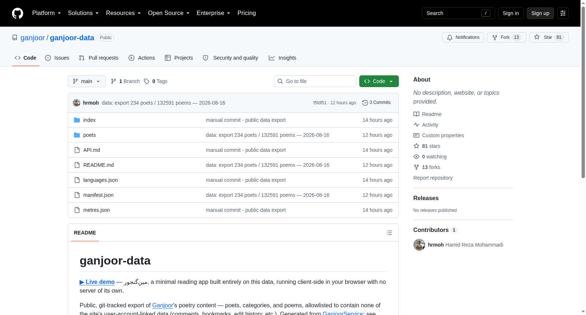Open the Actions tab
The width and height of the screenshot is (586, 315).
[142, 58]
